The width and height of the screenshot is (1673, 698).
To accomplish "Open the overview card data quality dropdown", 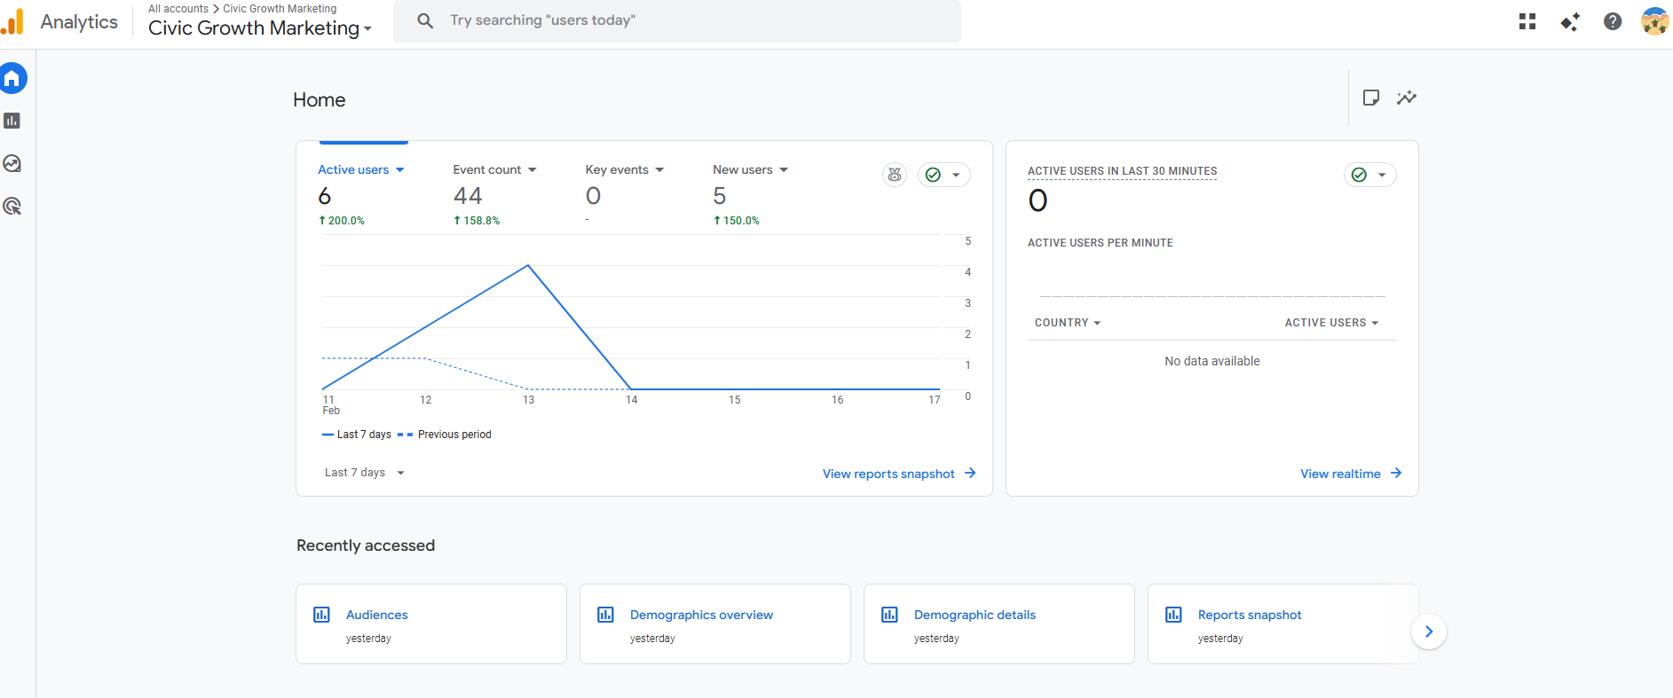I will click(943, 175).
